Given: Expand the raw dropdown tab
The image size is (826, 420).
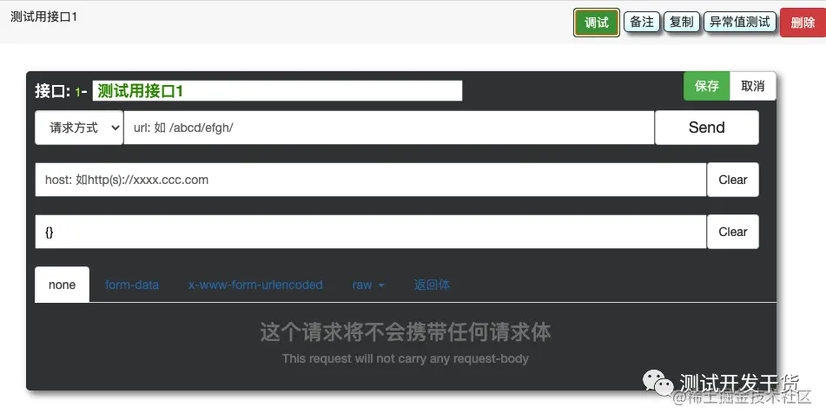Looking at the screenshot, I should coord(367,285).
